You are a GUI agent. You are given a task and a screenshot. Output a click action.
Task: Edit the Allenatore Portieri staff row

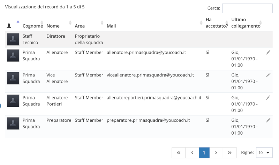click(x=268, y=98)
